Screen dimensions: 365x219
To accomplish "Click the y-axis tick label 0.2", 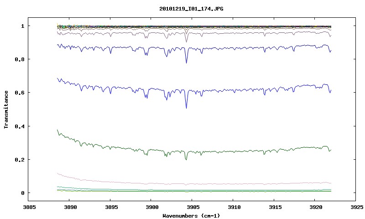I will tap(20, 160).
